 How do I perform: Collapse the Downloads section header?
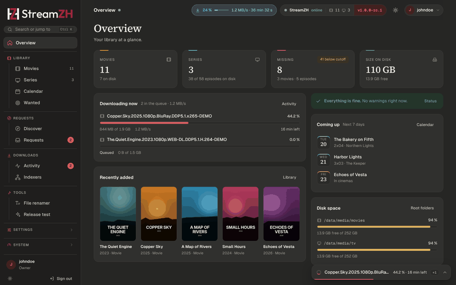[x=40, y=155]
